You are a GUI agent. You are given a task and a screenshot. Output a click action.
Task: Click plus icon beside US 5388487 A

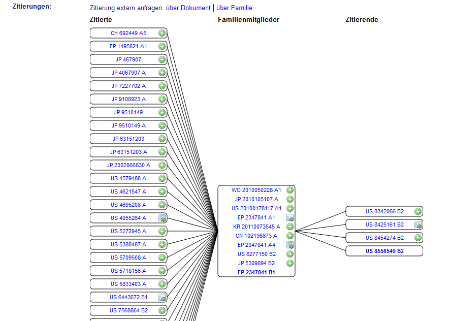tap(162, 244)
